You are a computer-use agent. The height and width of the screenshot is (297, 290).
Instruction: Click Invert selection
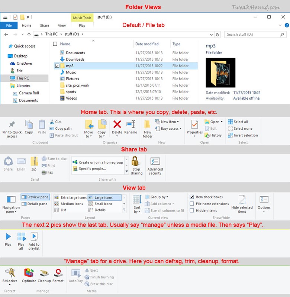[243, 135]
